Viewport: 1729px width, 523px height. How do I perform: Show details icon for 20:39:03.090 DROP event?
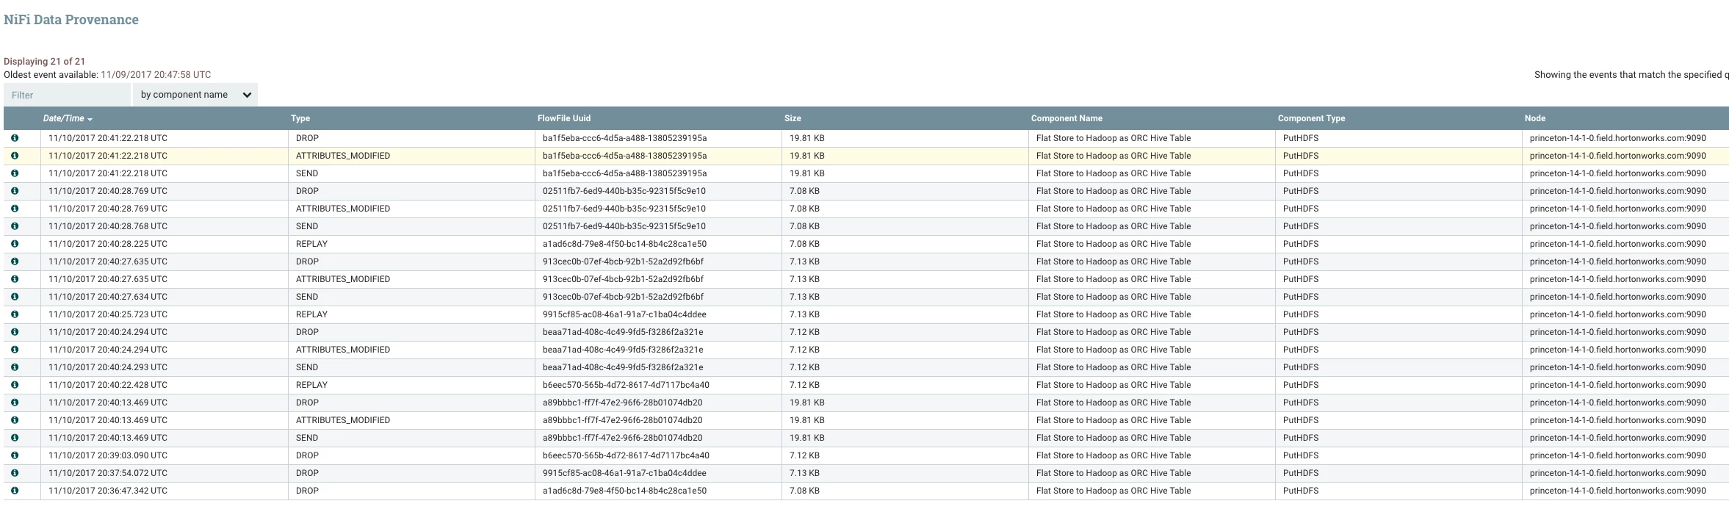(x=15, y=455)
